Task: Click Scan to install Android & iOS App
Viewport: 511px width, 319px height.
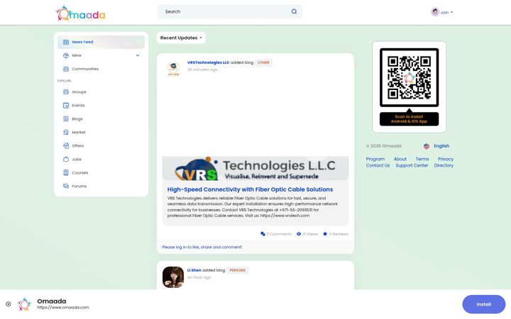Action: coord(409,119)
